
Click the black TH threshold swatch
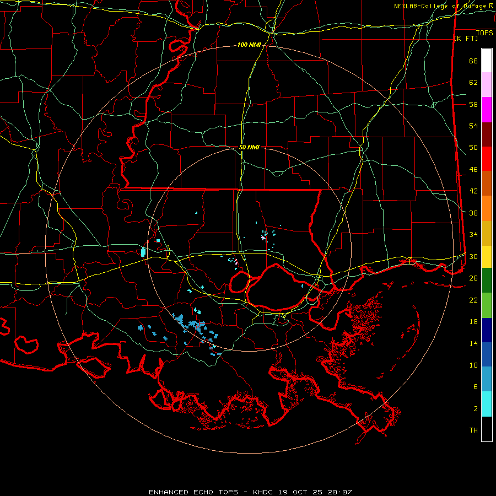point(487,429)
